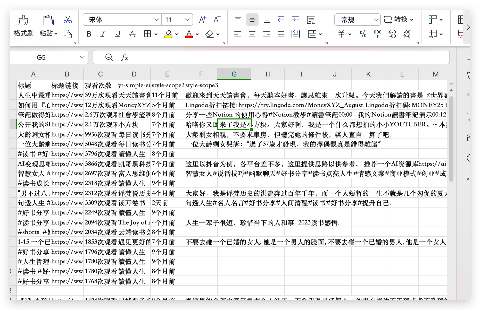
Task: Click the wrap text icon
Action: click(x=311, y=20)
